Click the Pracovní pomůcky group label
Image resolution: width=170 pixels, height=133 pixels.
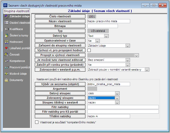pyautogui.click(x=20, y=67)
